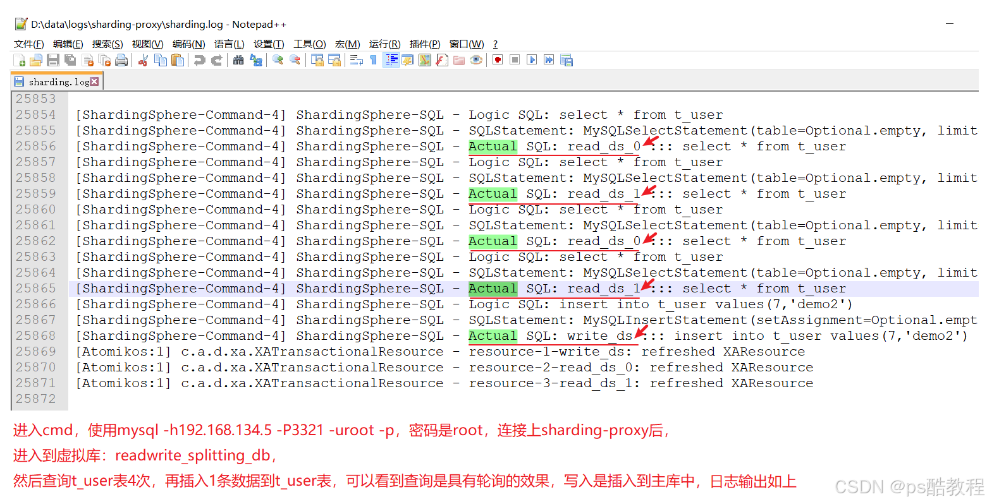Click the Open file folder icon

(x=36, y=60)
